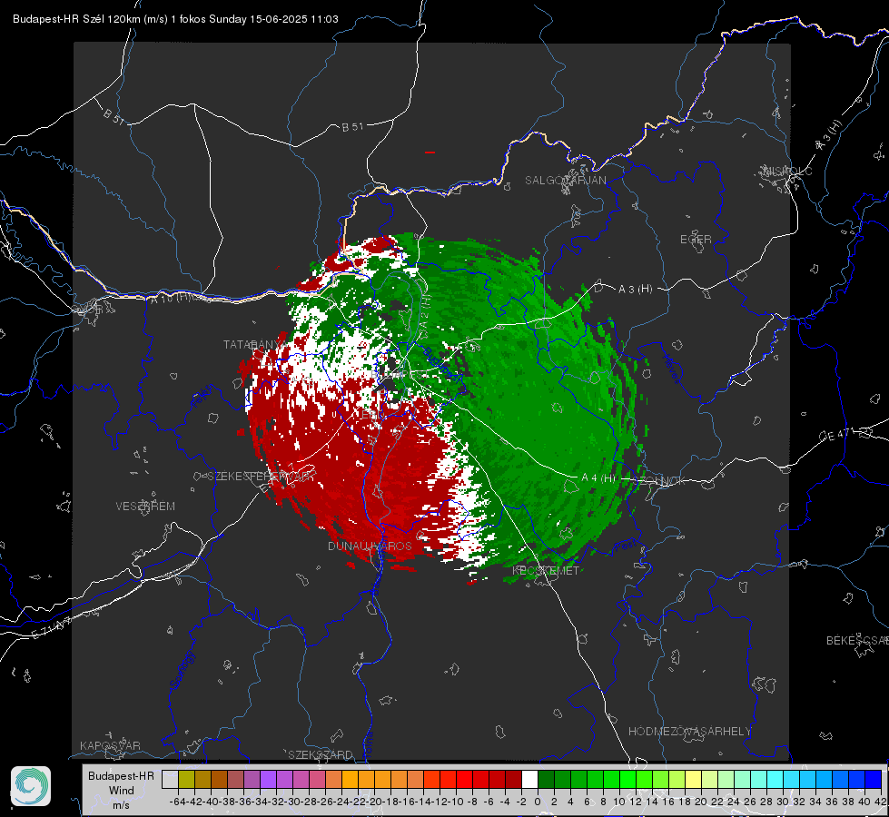
Task: Select the deep blue swatch at legend's end
Action: 874,779
